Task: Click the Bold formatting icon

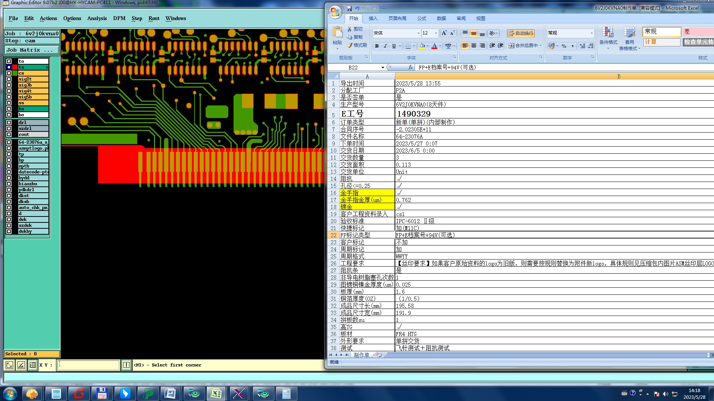Action: click(x=377, y=46)
